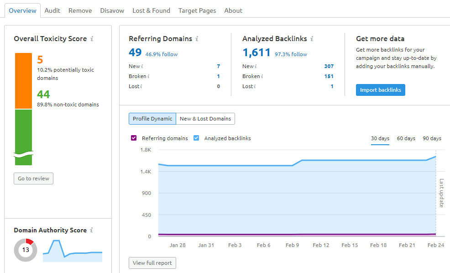
Task: Switch chart to New & Lost Domains
Action: [x=205, y=119]
